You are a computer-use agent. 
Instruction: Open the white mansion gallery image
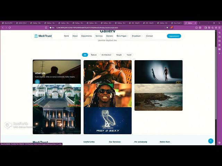(57, 95)
